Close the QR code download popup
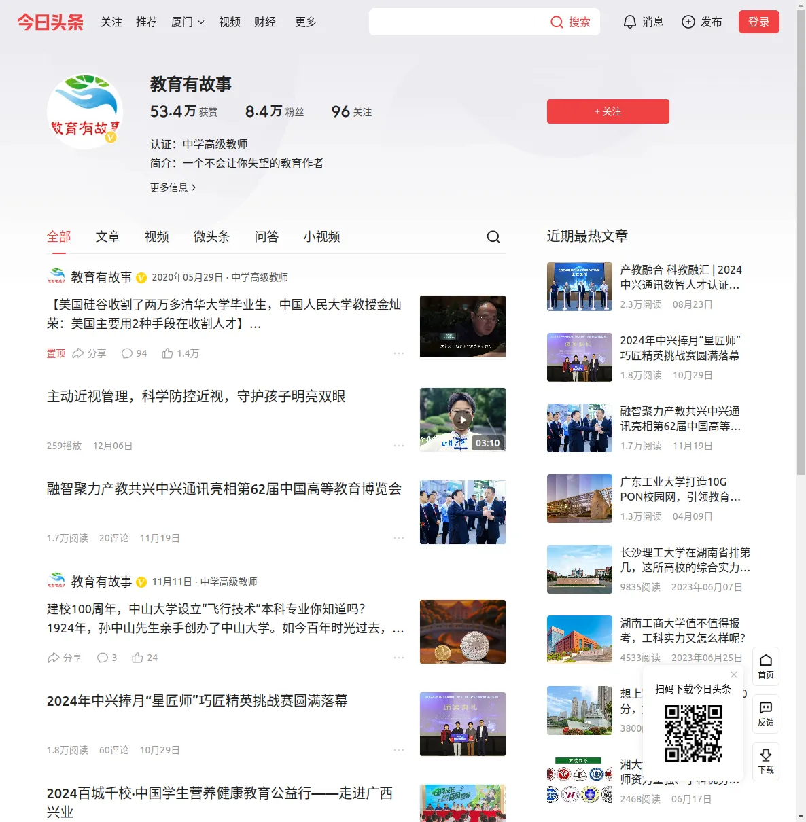This screenshot has width=806, height=822. coord(734,675)
